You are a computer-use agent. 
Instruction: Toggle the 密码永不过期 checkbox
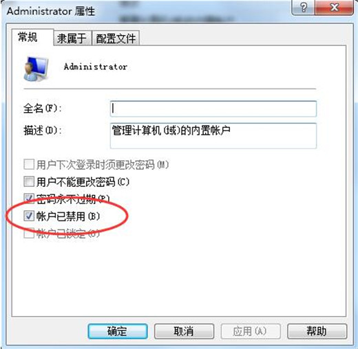[29, 199]
